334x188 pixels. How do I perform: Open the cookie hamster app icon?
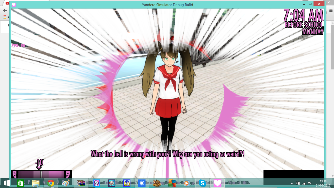tap(157, 183)
